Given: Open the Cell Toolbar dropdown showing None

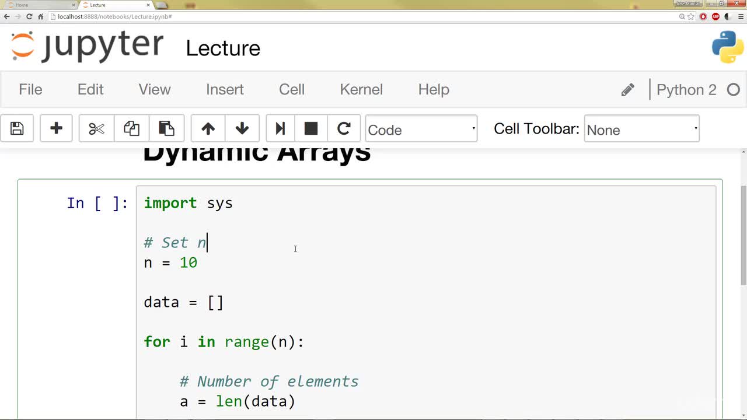Looking at the screenshot, I should coord(641,129).
